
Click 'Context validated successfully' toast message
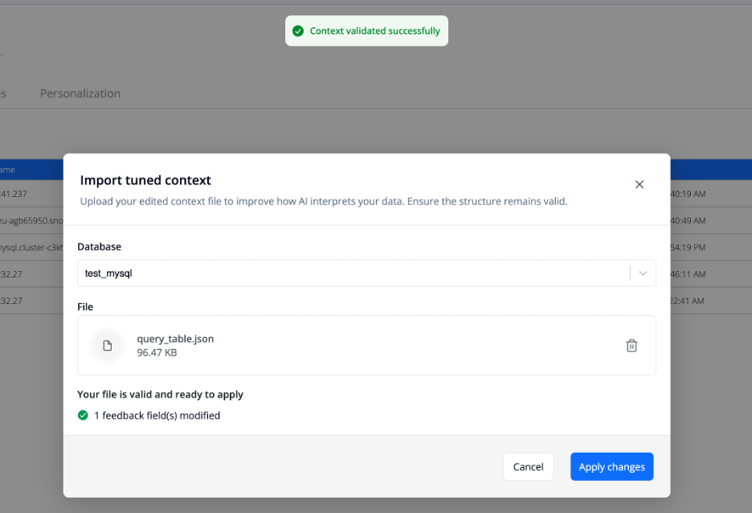tap(374, 31)
